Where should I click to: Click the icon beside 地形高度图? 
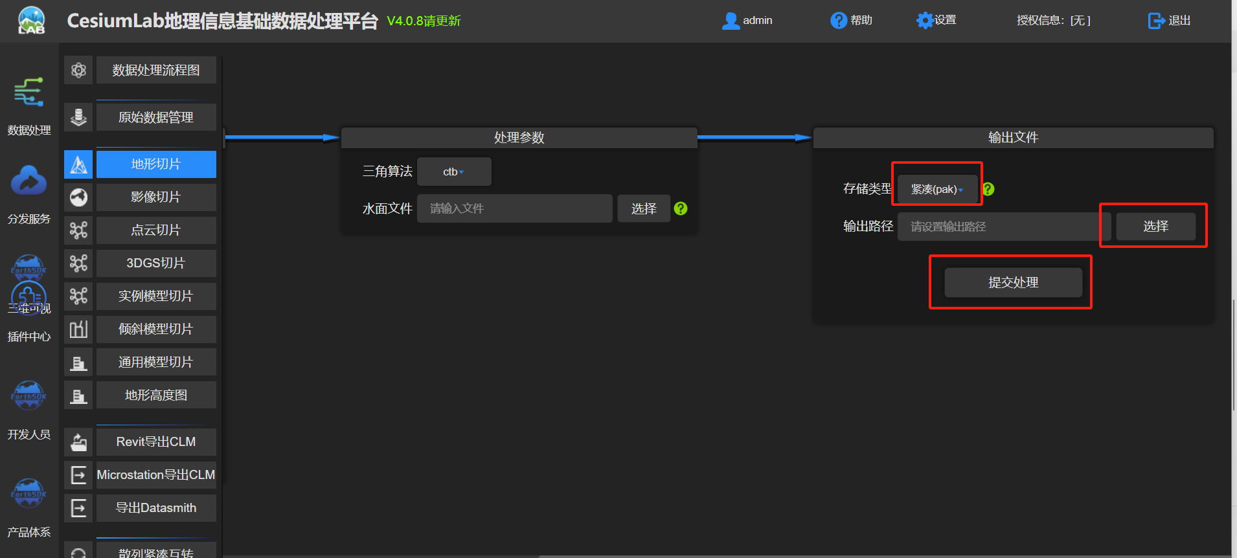[78, 396]
